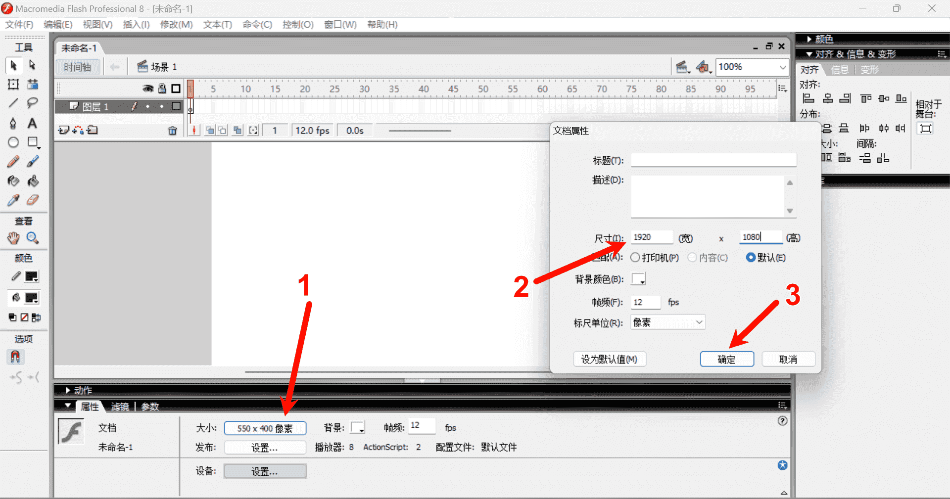Open the 100% zoom level dropdown
Viewport: 950px width, 499px height.
(782, 67)
